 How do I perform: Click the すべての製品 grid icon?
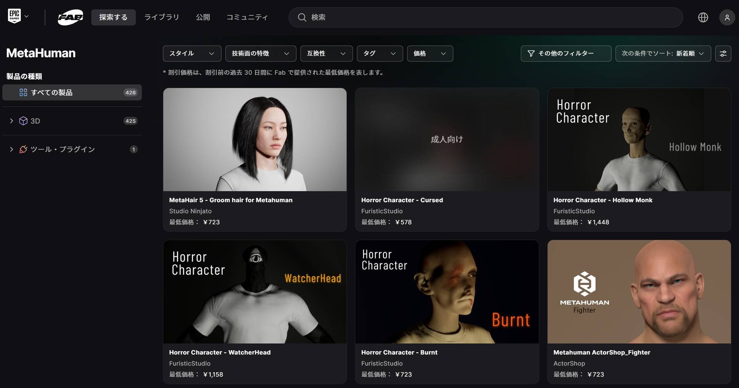[x=23, y=92]
